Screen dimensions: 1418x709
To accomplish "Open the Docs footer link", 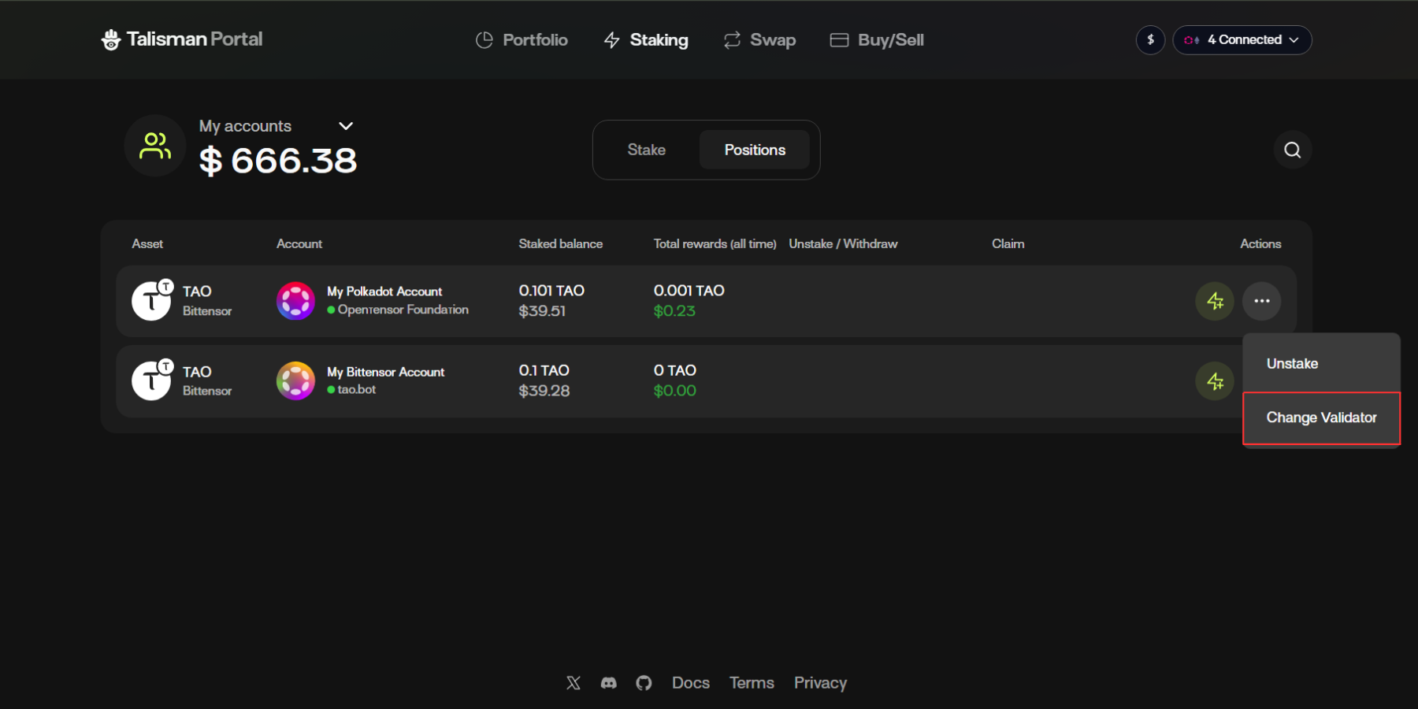I will click(x=690, y=683).
